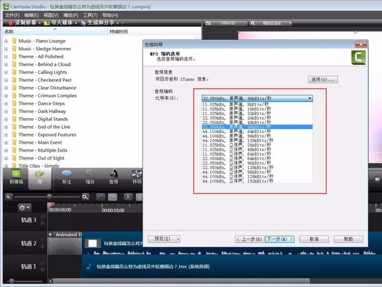
Task: Click the 取消 cancel button
Action: [x=314, y=239]
